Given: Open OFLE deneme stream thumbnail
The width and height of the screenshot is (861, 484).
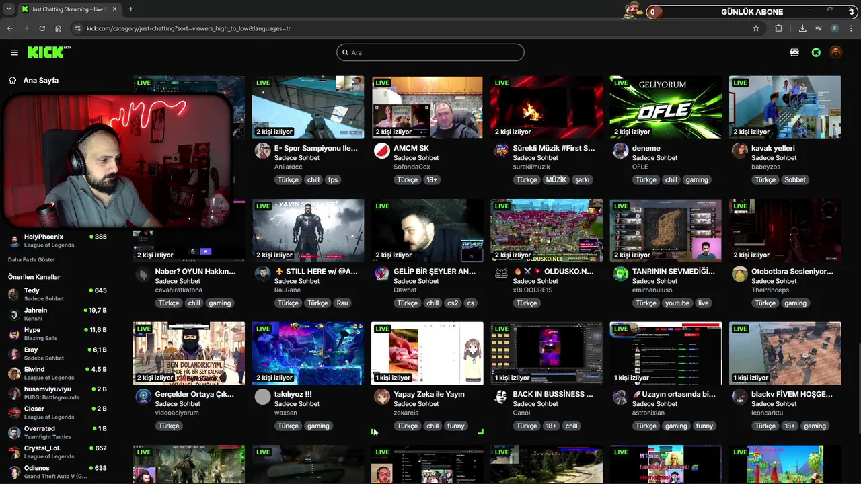Looking at the screenshot, I should (666, 108).
